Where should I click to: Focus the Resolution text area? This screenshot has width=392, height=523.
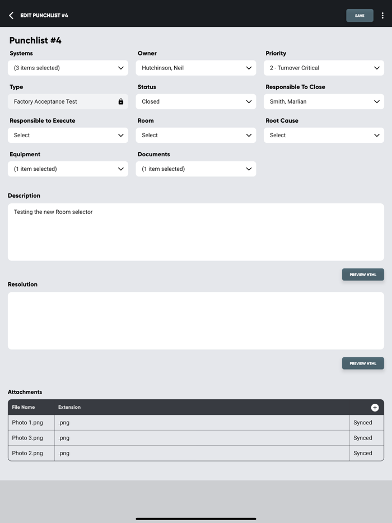[196, 320]
